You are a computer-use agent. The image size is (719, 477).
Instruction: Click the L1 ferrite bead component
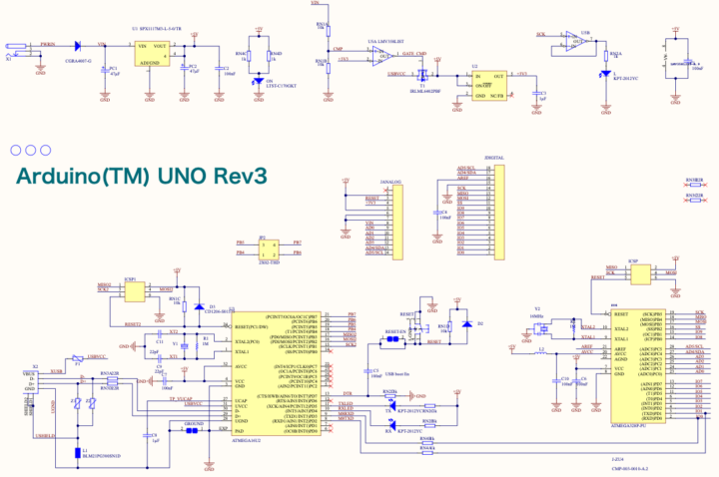pos(77,453)
